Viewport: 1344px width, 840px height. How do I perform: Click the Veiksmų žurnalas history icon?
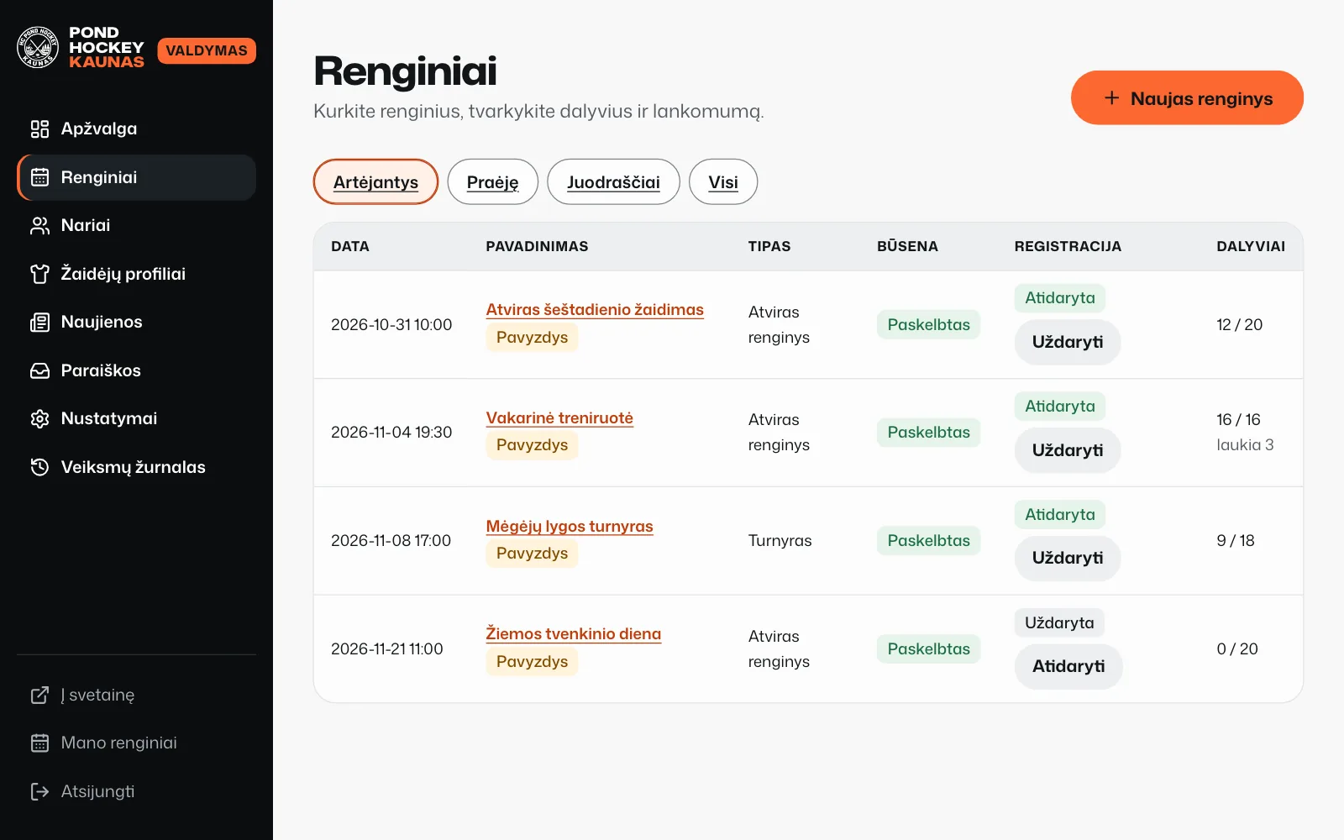click(x=39, y=467)
